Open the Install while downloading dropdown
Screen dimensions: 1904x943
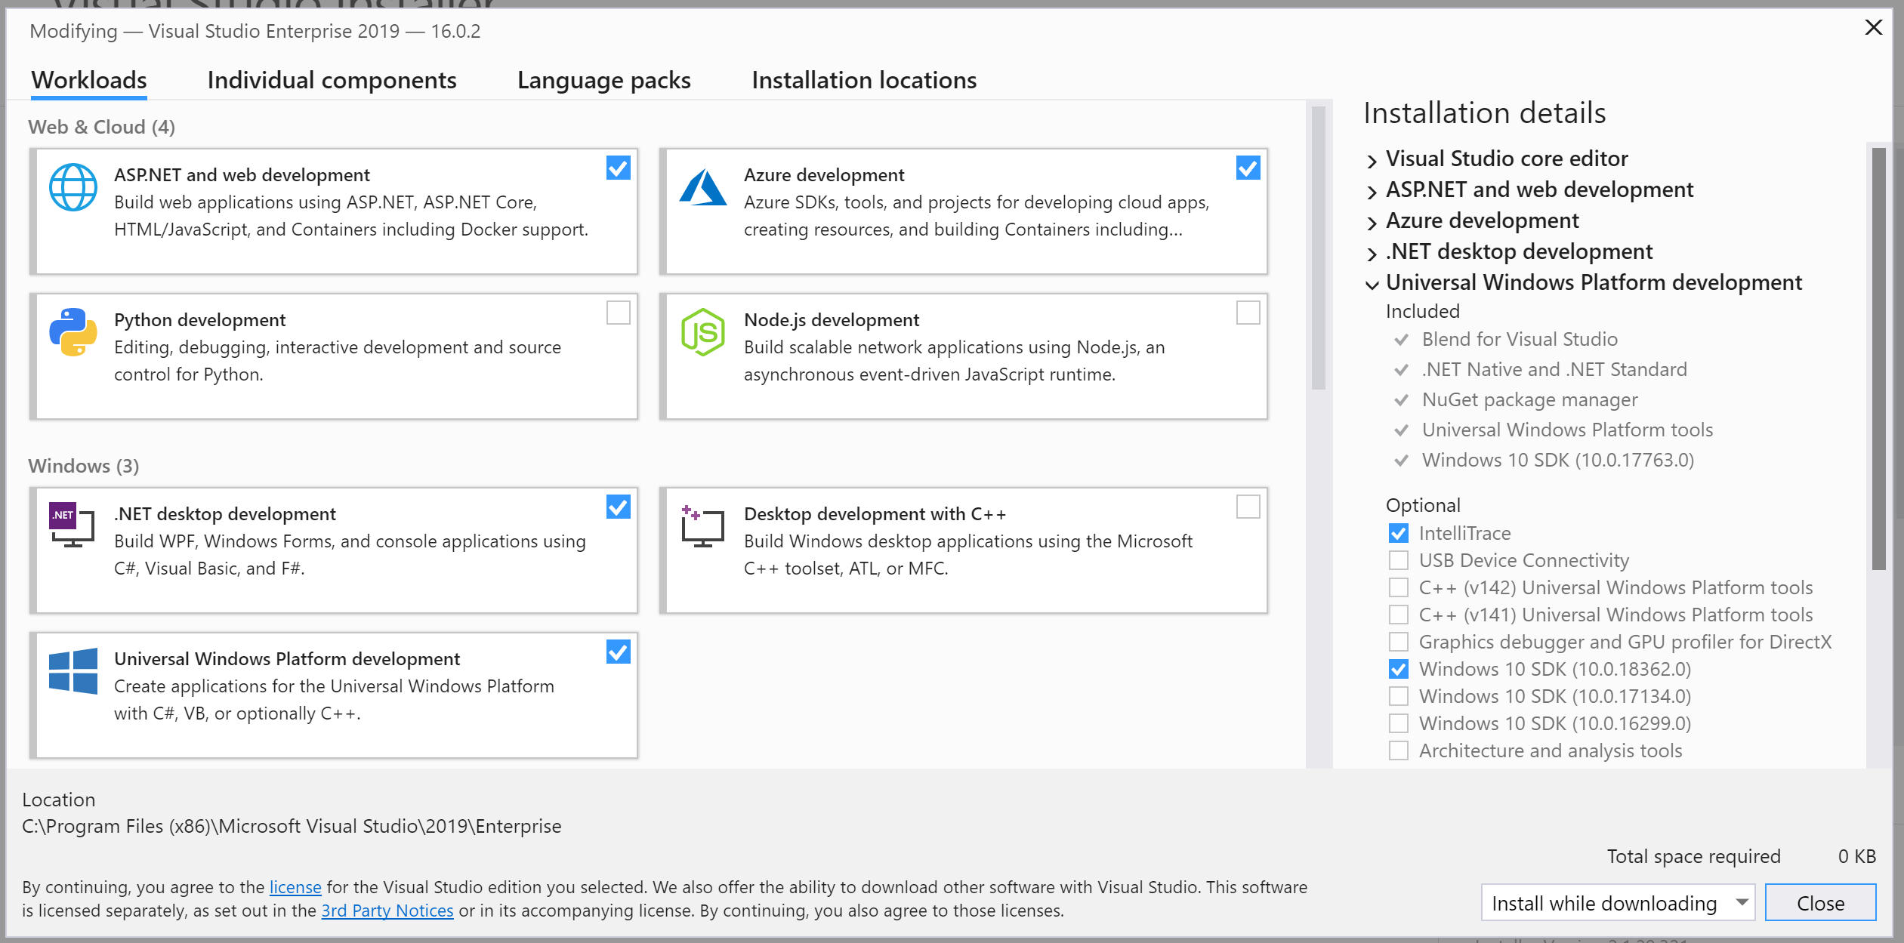click(x=1617, y=903)
